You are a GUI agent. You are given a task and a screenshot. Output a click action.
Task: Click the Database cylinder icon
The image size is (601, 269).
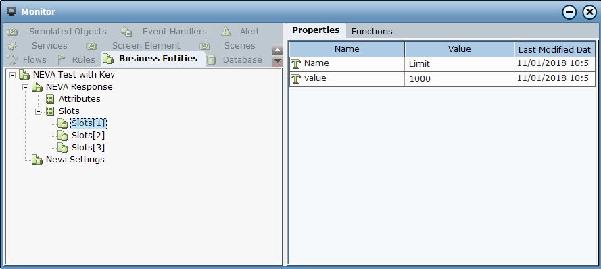point(211,59)
